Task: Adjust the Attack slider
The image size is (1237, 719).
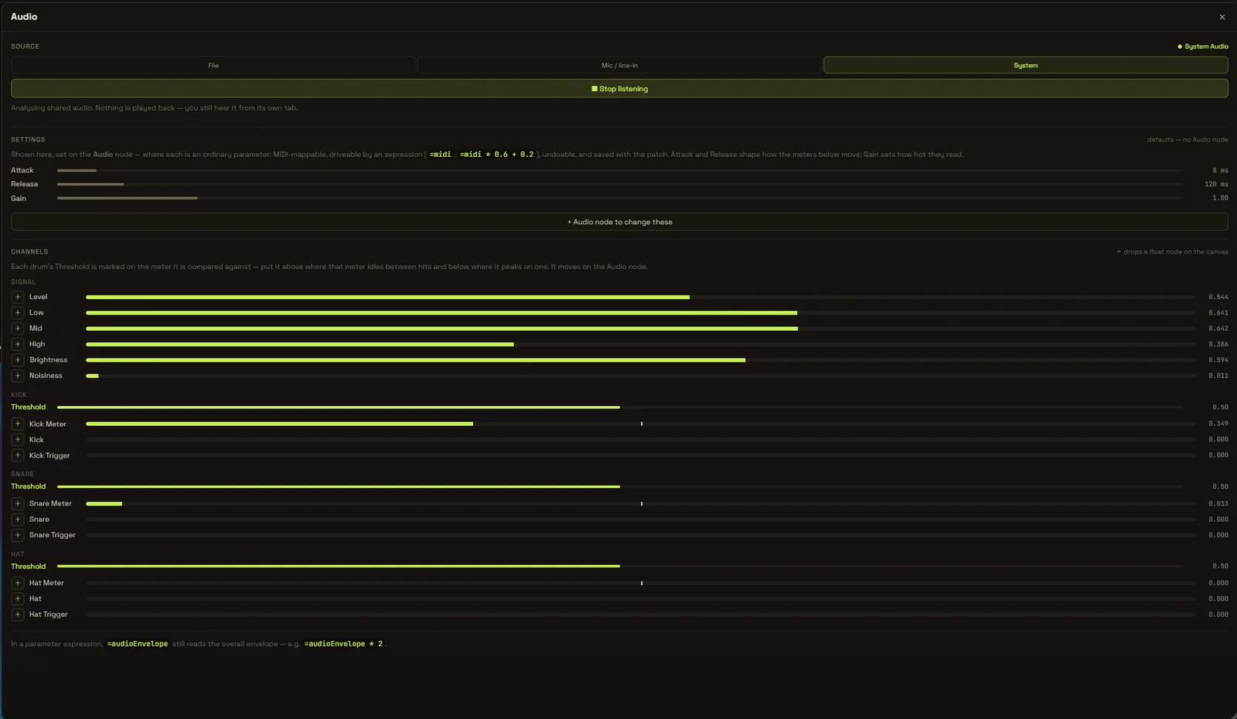Action: (619, 170)
